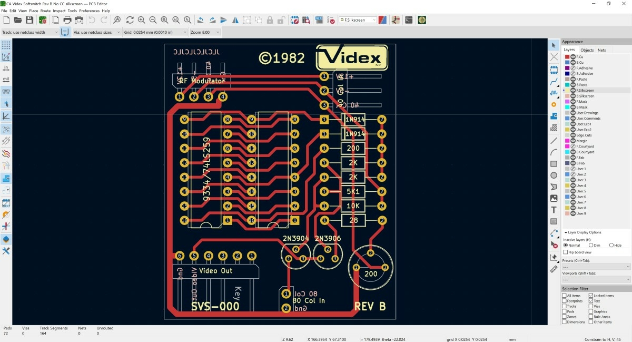The image size is (632, 342).
Task: Click the Plot icon
Action: [x=79, y=20]
